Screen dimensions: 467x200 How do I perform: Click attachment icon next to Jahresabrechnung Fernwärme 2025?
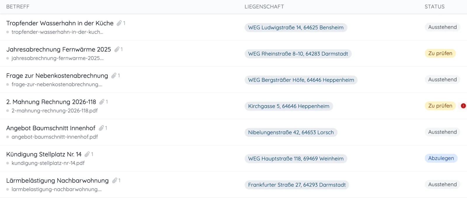(x=117, y=50)
